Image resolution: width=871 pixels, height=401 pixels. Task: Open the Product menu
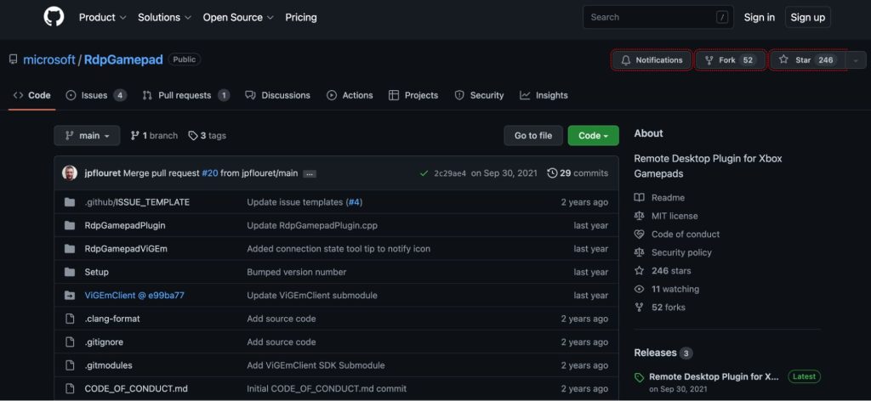[x=102, y=17]
